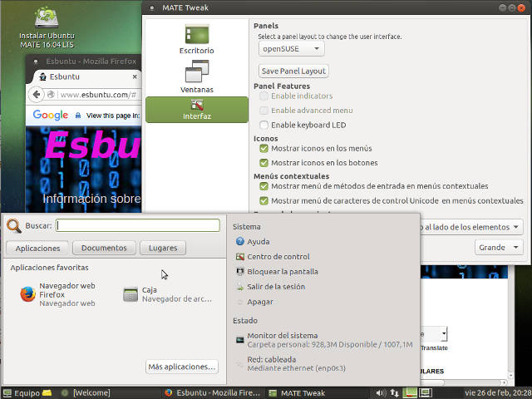Open the 'al lado de los elementos' dropdown
This screenshot has height=399, width=532.
471,227
